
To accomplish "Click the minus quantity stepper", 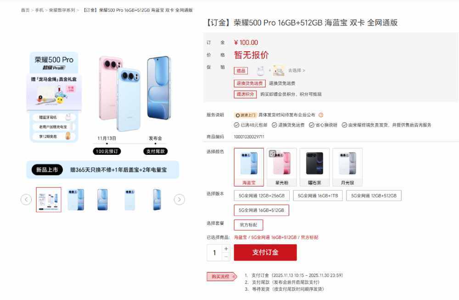I will tap(226, 257).
